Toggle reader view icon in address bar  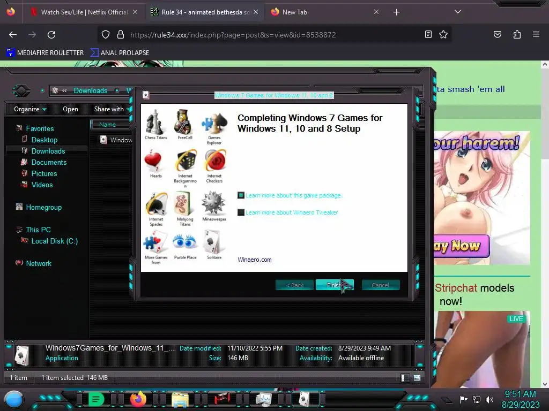pyautogui.click(x=428, y=34)
